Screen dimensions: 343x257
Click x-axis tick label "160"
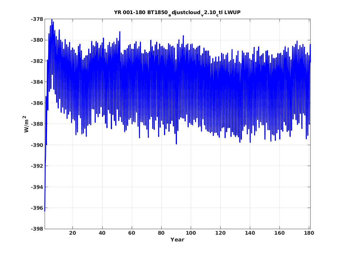click(280, 233)
